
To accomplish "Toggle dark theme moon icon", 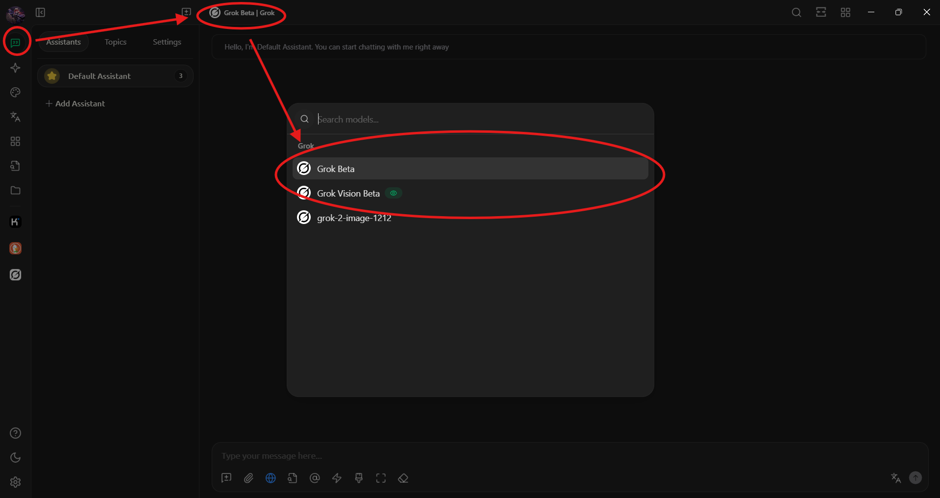I will coord(16,457).
